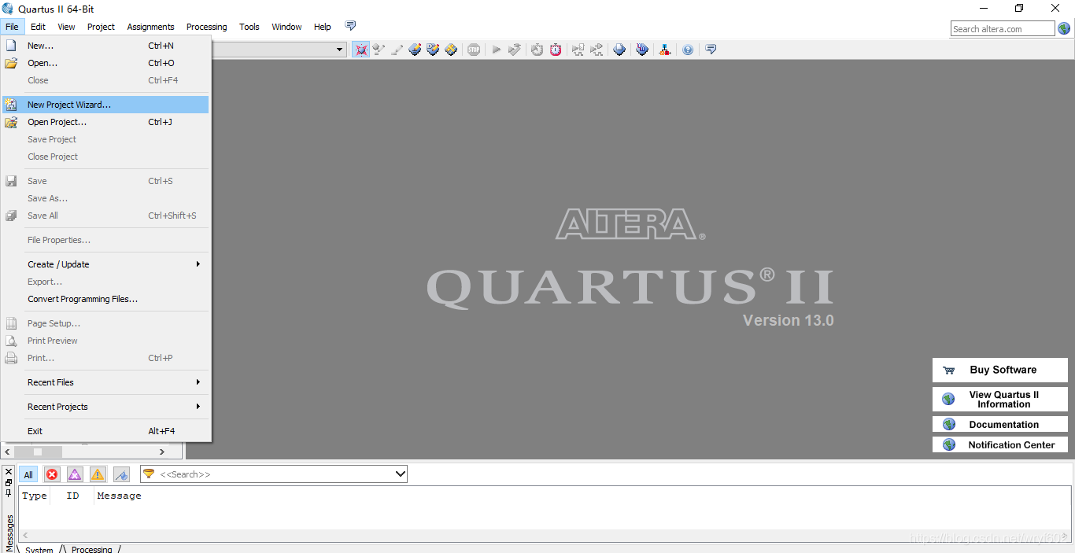Click the red stopwatch timing analyzer icon
Image resolution: width=1075 pixels, height=553 pixels.
556,50
